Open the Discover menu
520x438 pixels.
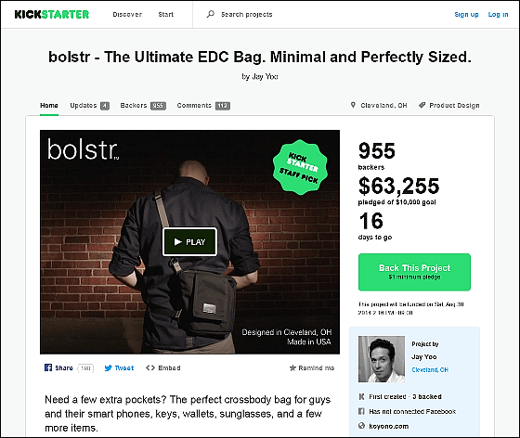[127, 15]
